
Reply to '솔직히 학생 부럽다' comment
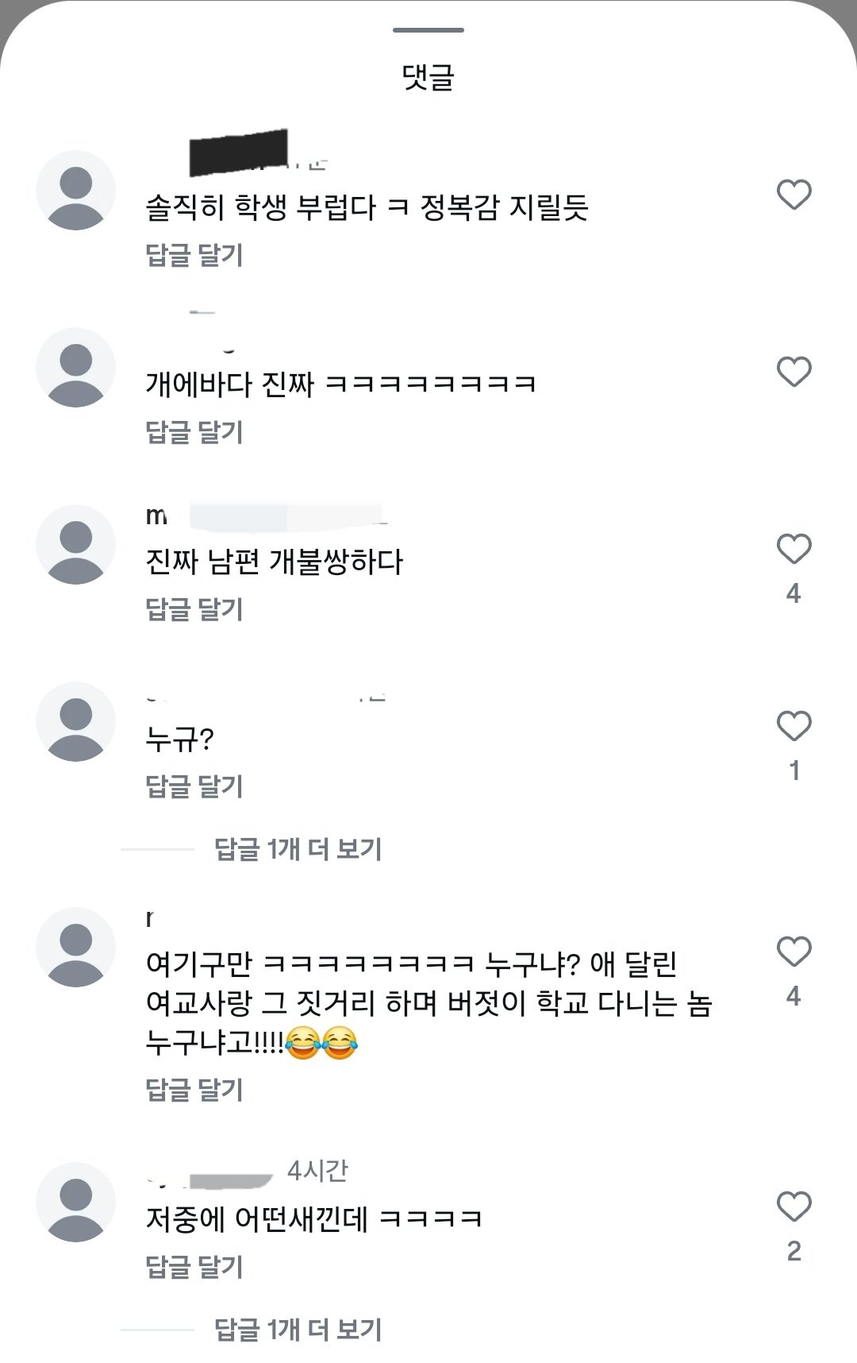click(194, 255)
